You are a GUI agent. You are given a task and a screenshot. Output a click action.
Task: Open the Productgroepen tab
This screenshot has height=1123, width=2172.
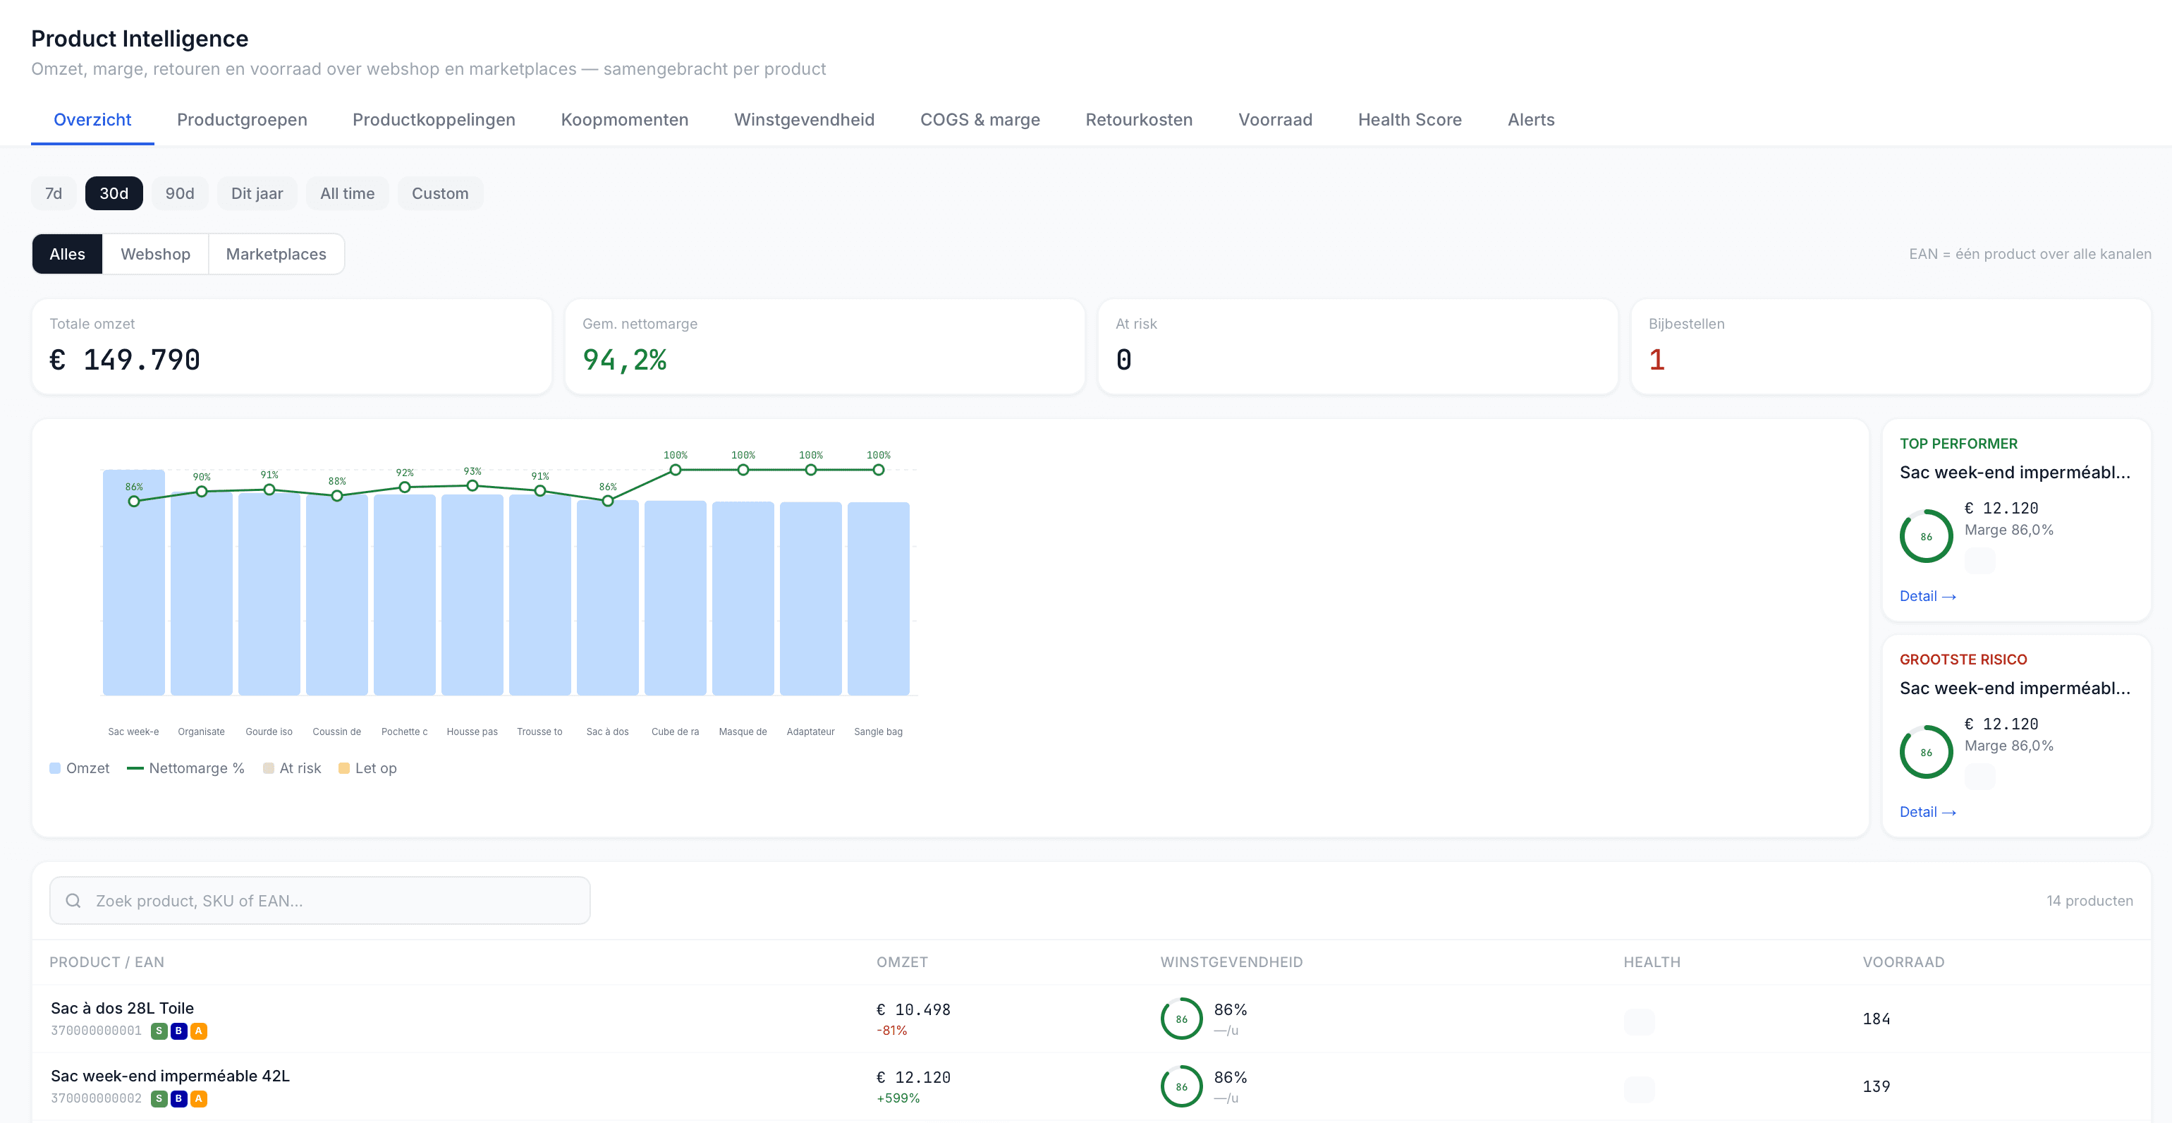242,120
